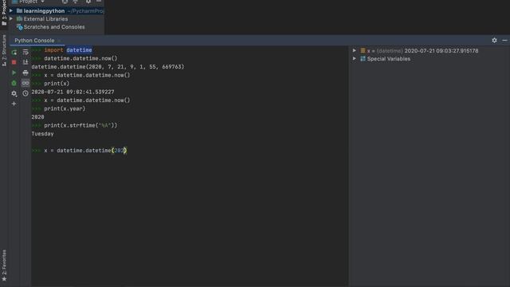The image size is (510, 287).
Task: Open the Structure side tab
Action: click(x=4, y=49)
